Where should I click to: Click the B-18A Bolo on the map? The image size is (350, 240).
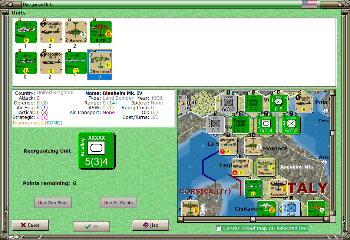click(266, 209)
